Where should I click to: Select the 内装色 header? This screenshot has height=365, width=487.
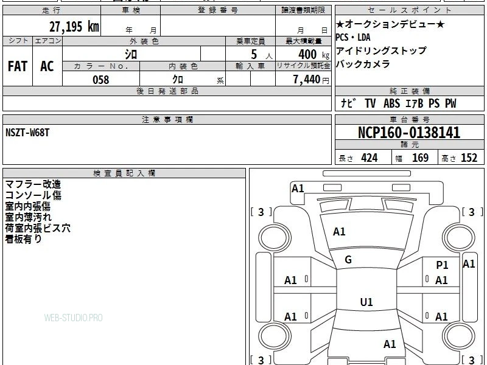pyautogui.click(x=183, y=66)
